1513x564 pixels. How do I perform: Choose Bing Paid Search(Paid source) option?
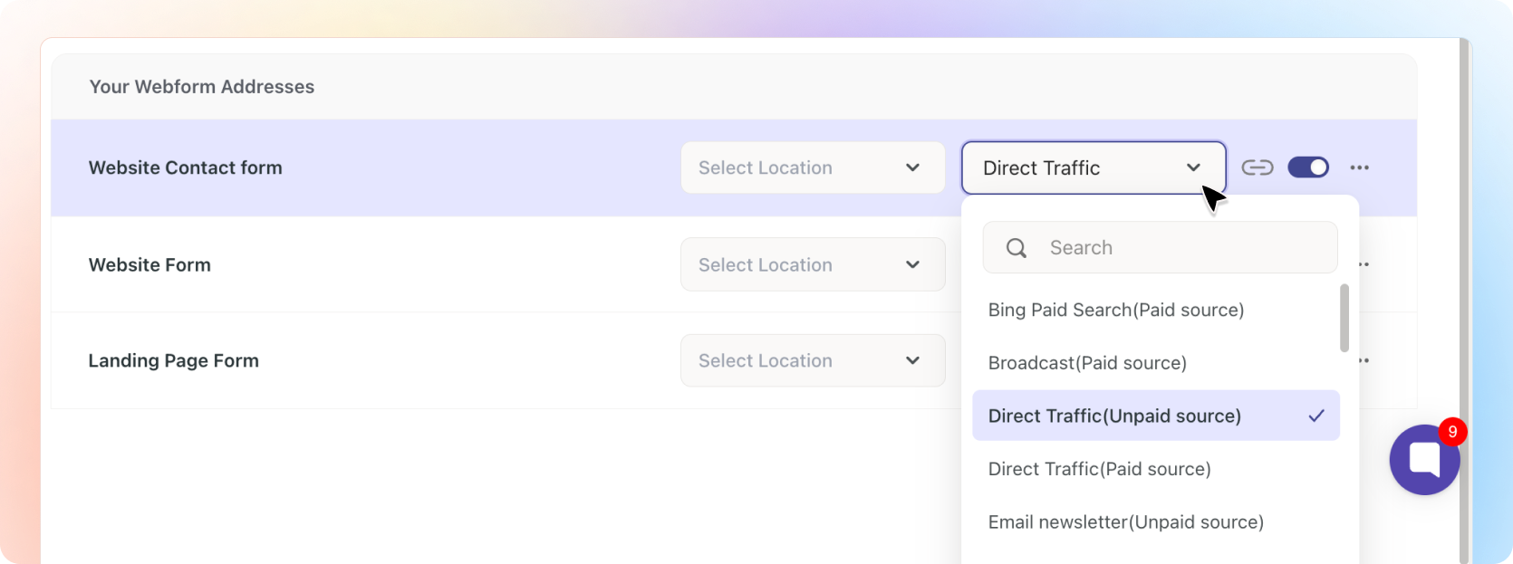(1115, 310)
